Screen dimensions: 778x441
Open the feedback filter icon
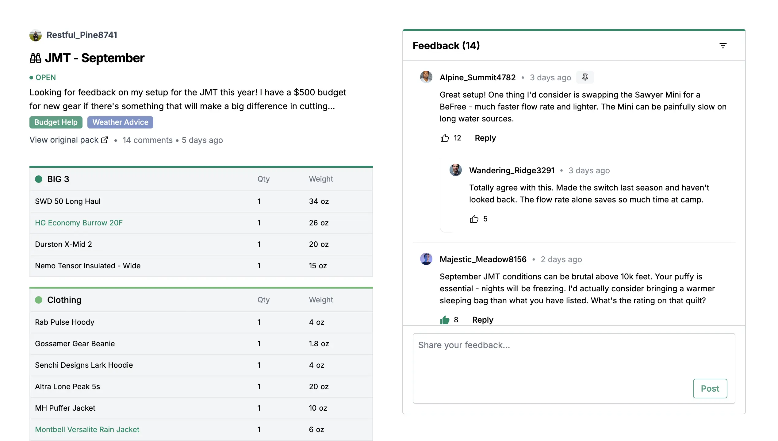tap(723, 46)
